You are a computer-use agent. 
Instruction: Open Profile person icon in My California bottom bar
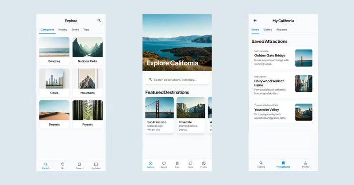[305, 162]
